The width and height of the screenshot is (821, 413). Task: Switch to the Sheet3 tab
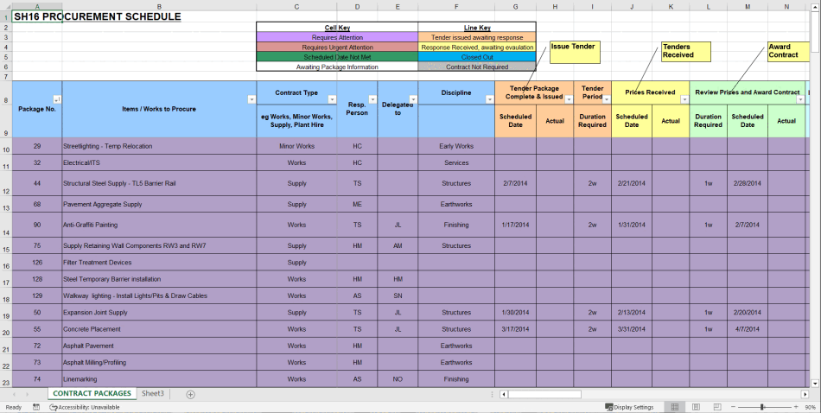point(152,394)
